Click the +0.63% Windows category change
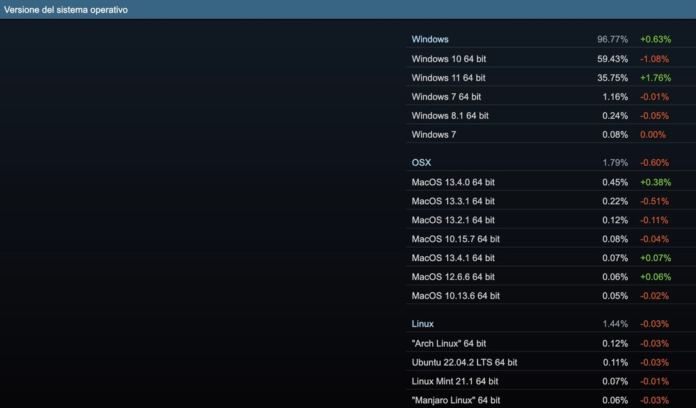Image resolution: width=696 pixels, height=408 pixels. 656,39
